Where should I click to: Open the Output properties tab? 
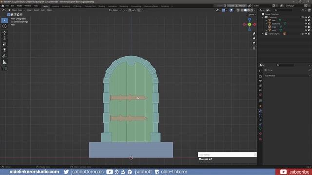[x=260, y=81]
